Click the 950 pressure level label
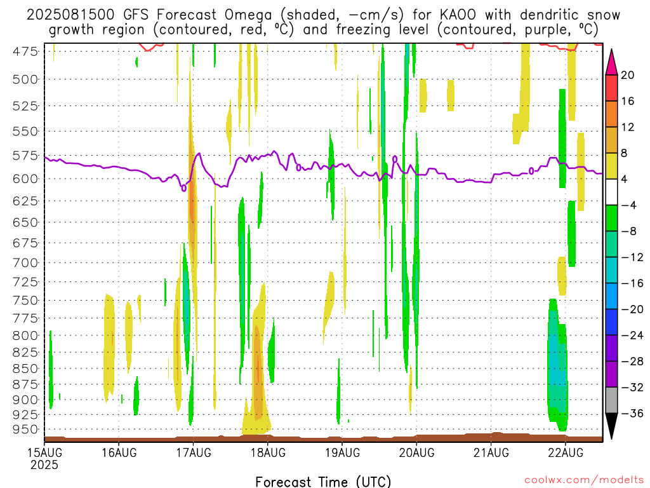This screenshot has width=650, height=488. click(x=25, y=429)
